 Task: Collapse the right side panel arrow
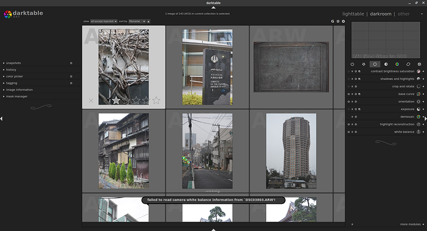[x=425, y=118]
